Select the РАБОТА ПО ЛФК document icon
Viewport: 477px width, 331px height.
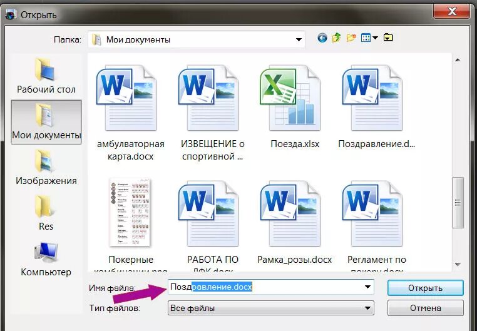pyautogui.click(x=208, y=213)
